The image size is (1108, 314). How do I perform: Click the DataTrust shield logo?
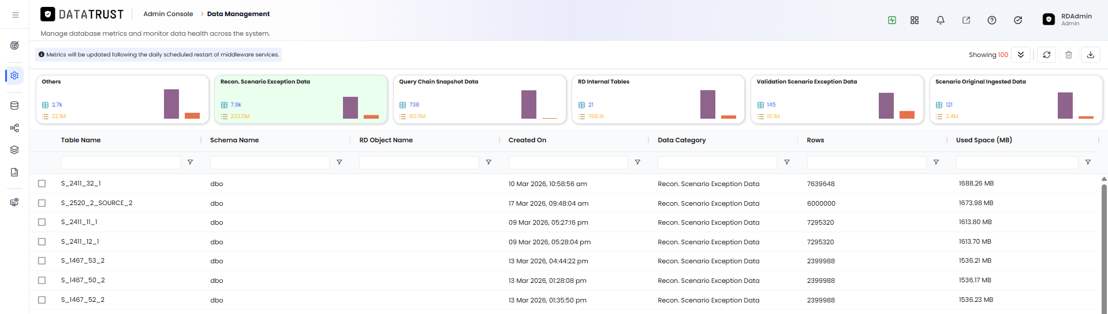click(x=48, y=14)
